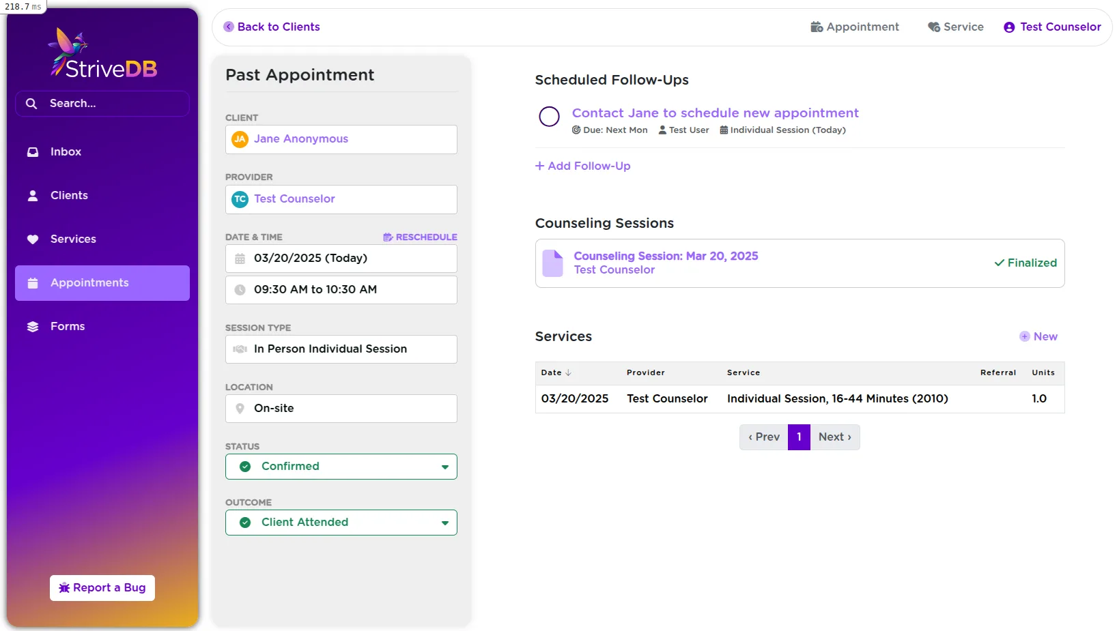1117x631 pixels.
Task: Open Services via the heart icon
Action: (32, 239)
